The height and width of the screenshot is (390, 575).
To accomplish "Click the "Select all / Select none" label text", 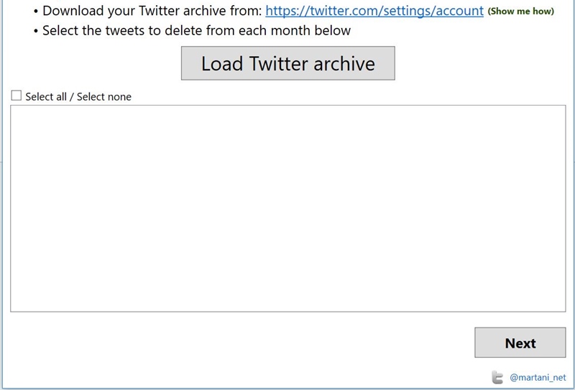I will [78, 96].
